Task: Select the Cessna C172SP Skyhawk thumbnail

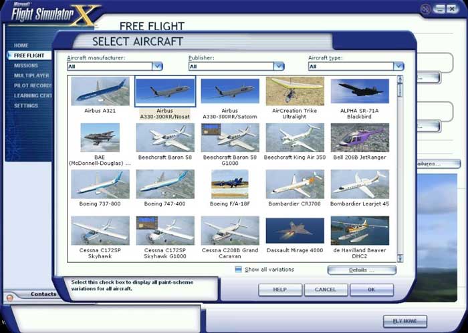Action: (100, 230)
